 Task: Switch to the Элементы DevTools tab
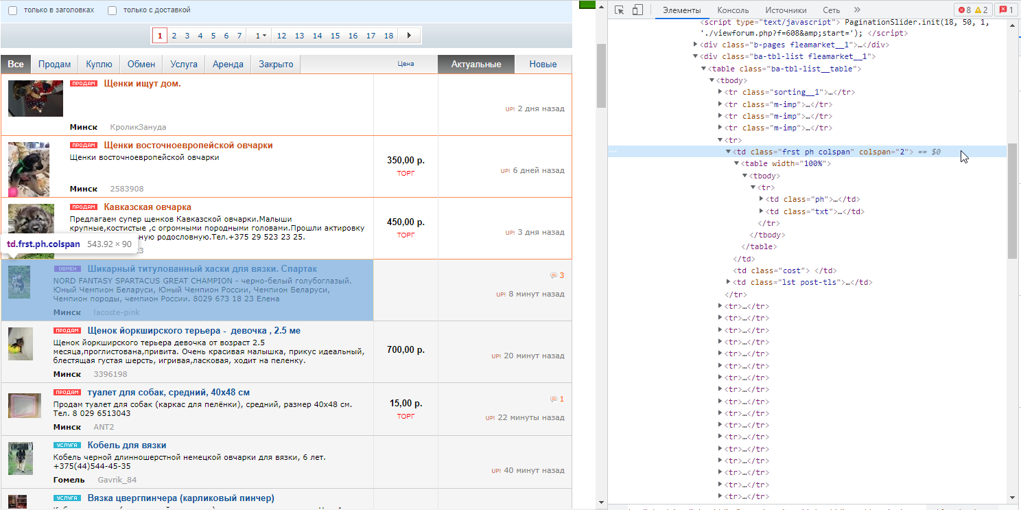[682, 10]
